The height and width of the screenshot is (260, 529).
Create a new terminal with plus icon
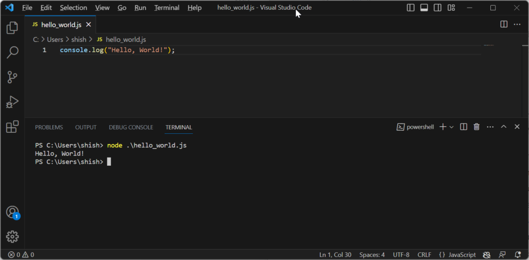click(443, 127)
